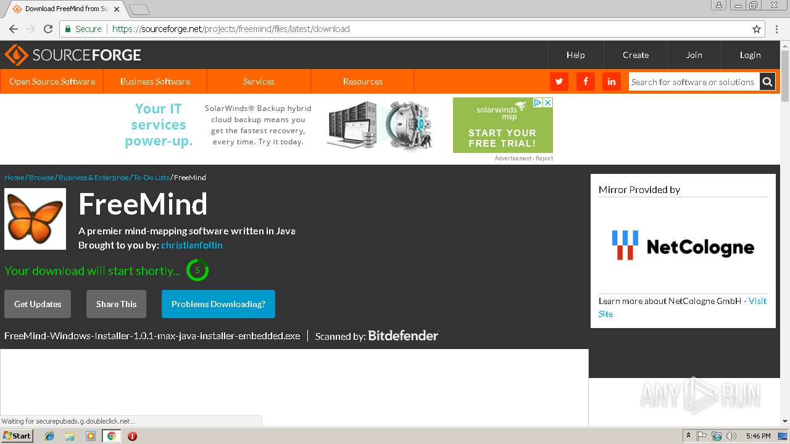Click the page vertical scrollbar thumb
The height and width of the screenshot is (444, 790).
pyautogui.click(x=785, y=76)
